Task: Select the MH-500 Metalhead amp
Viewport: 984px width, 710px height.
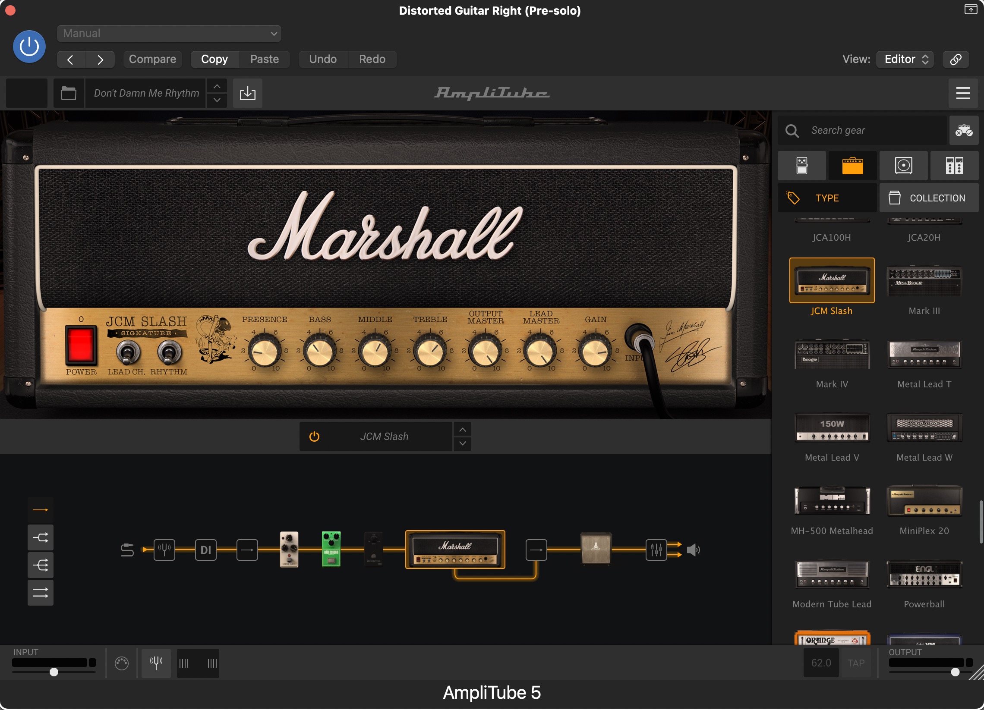Action: (x=832, y=500)
